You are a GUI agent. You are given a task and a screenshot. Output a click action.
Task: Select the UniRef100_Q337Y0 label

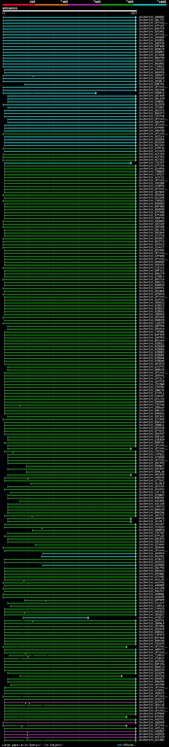point(152,367)
